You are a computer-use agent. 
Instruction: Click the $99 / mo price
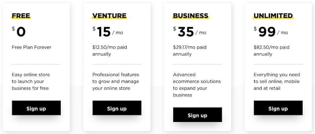pyautogui.click(x=271, y=32)
